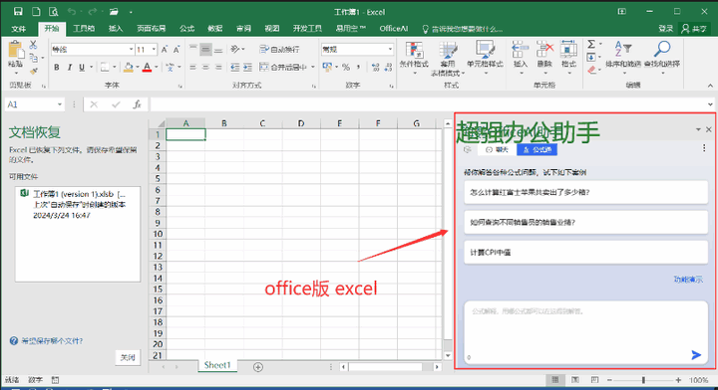Viewport: 718px width, 390px height.
Task: Click the fill color bucket swatch
Action: [129, 68]
